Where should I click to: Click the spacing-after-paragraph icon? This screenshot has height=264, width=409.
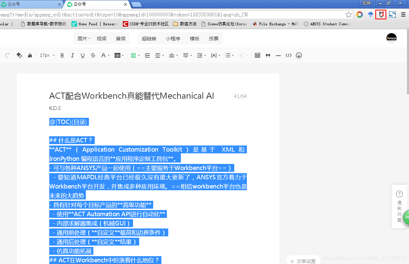tap(186, 55)
